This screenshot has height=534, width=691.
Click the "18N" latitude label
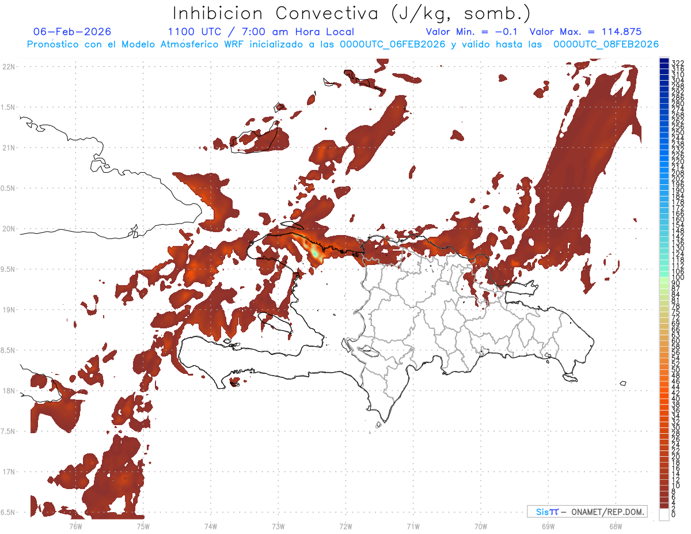(9, 391)
